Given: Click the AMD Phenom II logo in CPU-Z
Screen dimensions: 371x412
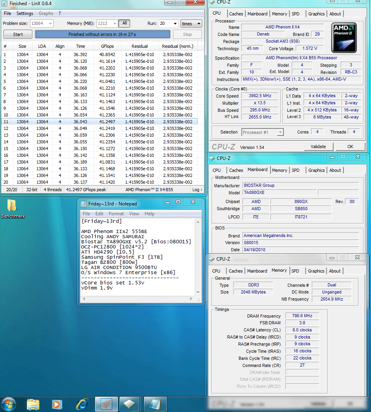Looking at the screenshot, I should (x=345, y=38).
